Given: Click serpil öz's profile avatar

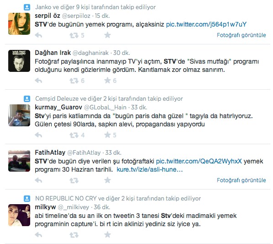Looking at the screenshot, I should [19, 24].
